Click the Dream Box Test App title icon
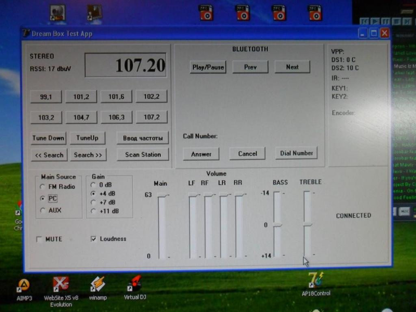This screenshot has width=416, height=312. point(26,33)
